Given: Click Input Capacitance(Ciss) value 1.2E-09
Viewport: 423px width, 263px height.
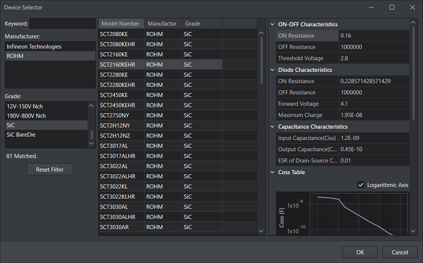Looking at the screenshot, I should pos(374,138).
